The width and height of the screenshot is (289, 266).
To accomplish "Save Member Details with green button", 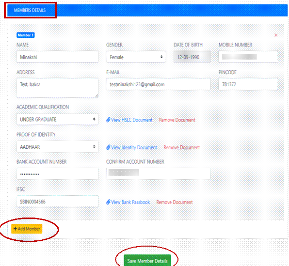I will pyautogui.click(x=147, y=261).
